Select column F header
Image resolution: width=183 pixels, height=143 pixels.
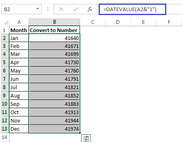point(169,22)
